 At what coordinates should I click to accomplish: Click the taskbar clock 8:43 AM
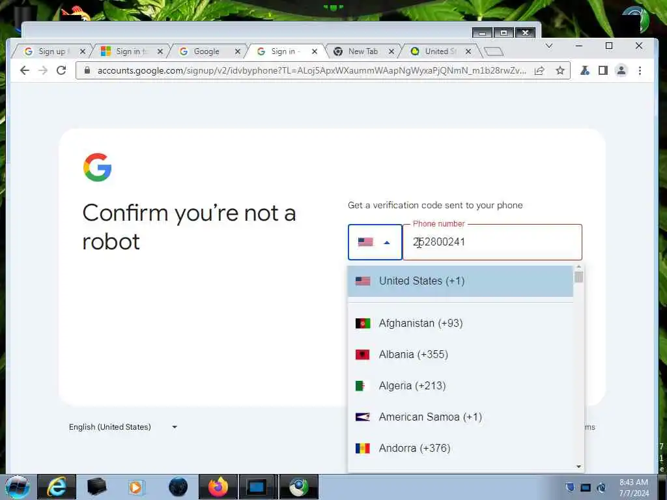[634, 482]
